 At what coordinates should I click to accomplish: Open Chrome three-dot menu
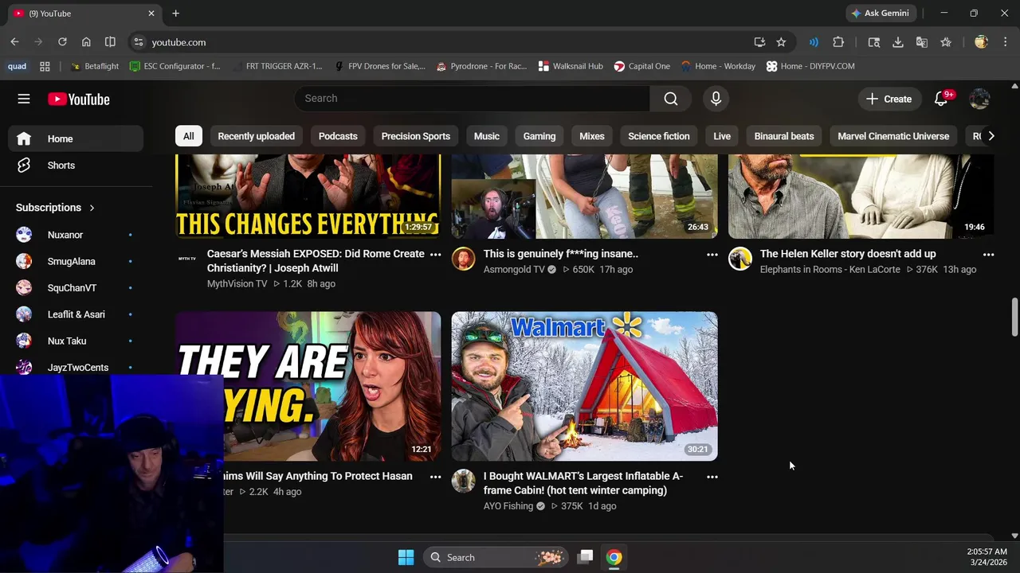pos(1006,42)
